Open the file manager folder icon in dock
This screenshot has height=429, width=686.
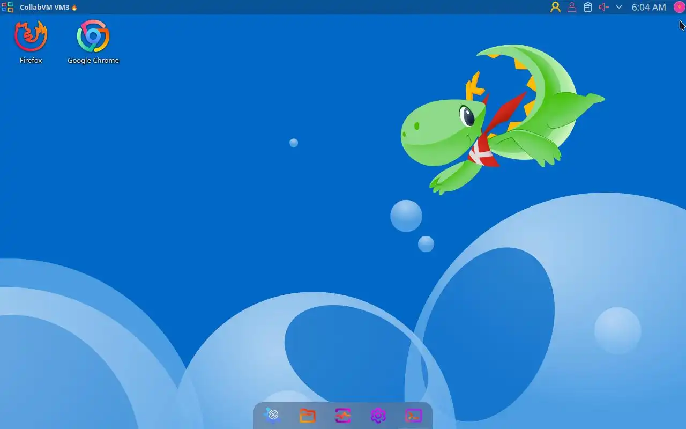[308, 416]
